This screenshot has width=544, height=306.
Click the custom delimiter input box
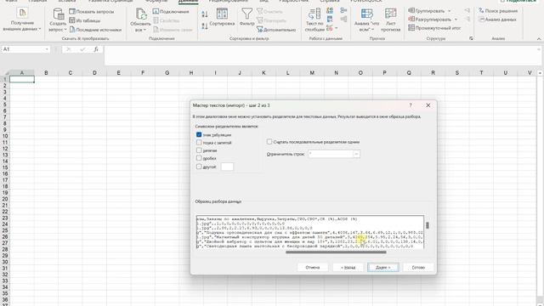tap(227, 167)
